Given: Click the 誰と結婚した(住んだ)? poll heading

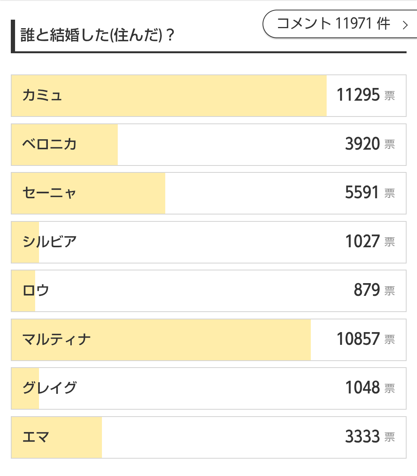Looking at the screenshot, I should click(97, 35).
